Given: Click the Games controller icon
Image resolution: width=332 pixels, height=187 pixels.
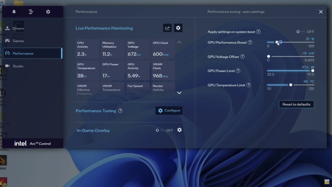Looking at the screenshot, I should [7, 41].
